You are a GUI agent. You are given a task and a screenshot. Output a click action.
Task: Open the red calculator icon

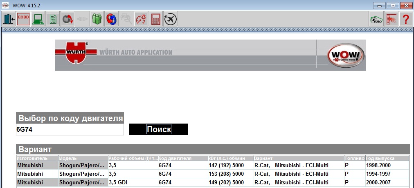(156, 19)
